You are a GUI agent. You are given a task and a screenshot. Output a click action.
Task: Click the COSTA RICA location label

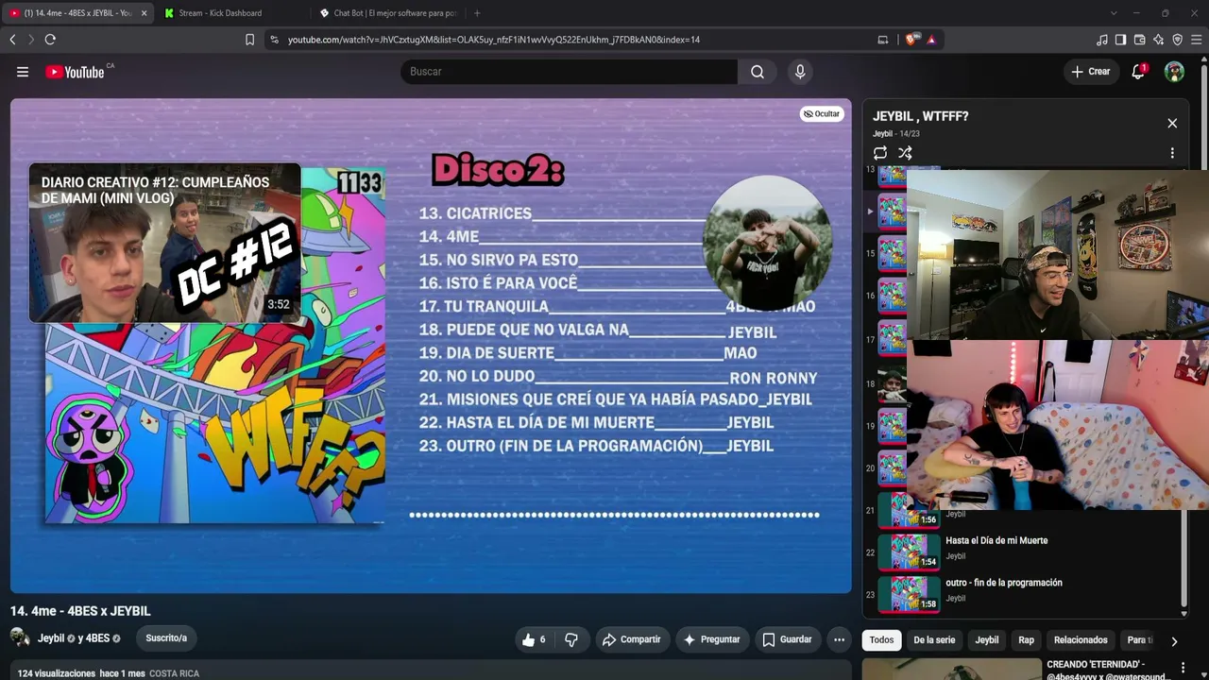(174, 673)
